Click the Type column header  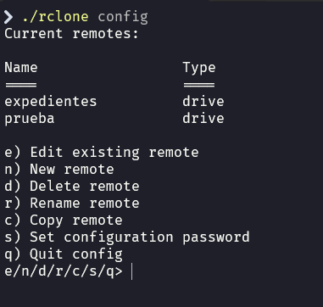[x=199, y=68]
